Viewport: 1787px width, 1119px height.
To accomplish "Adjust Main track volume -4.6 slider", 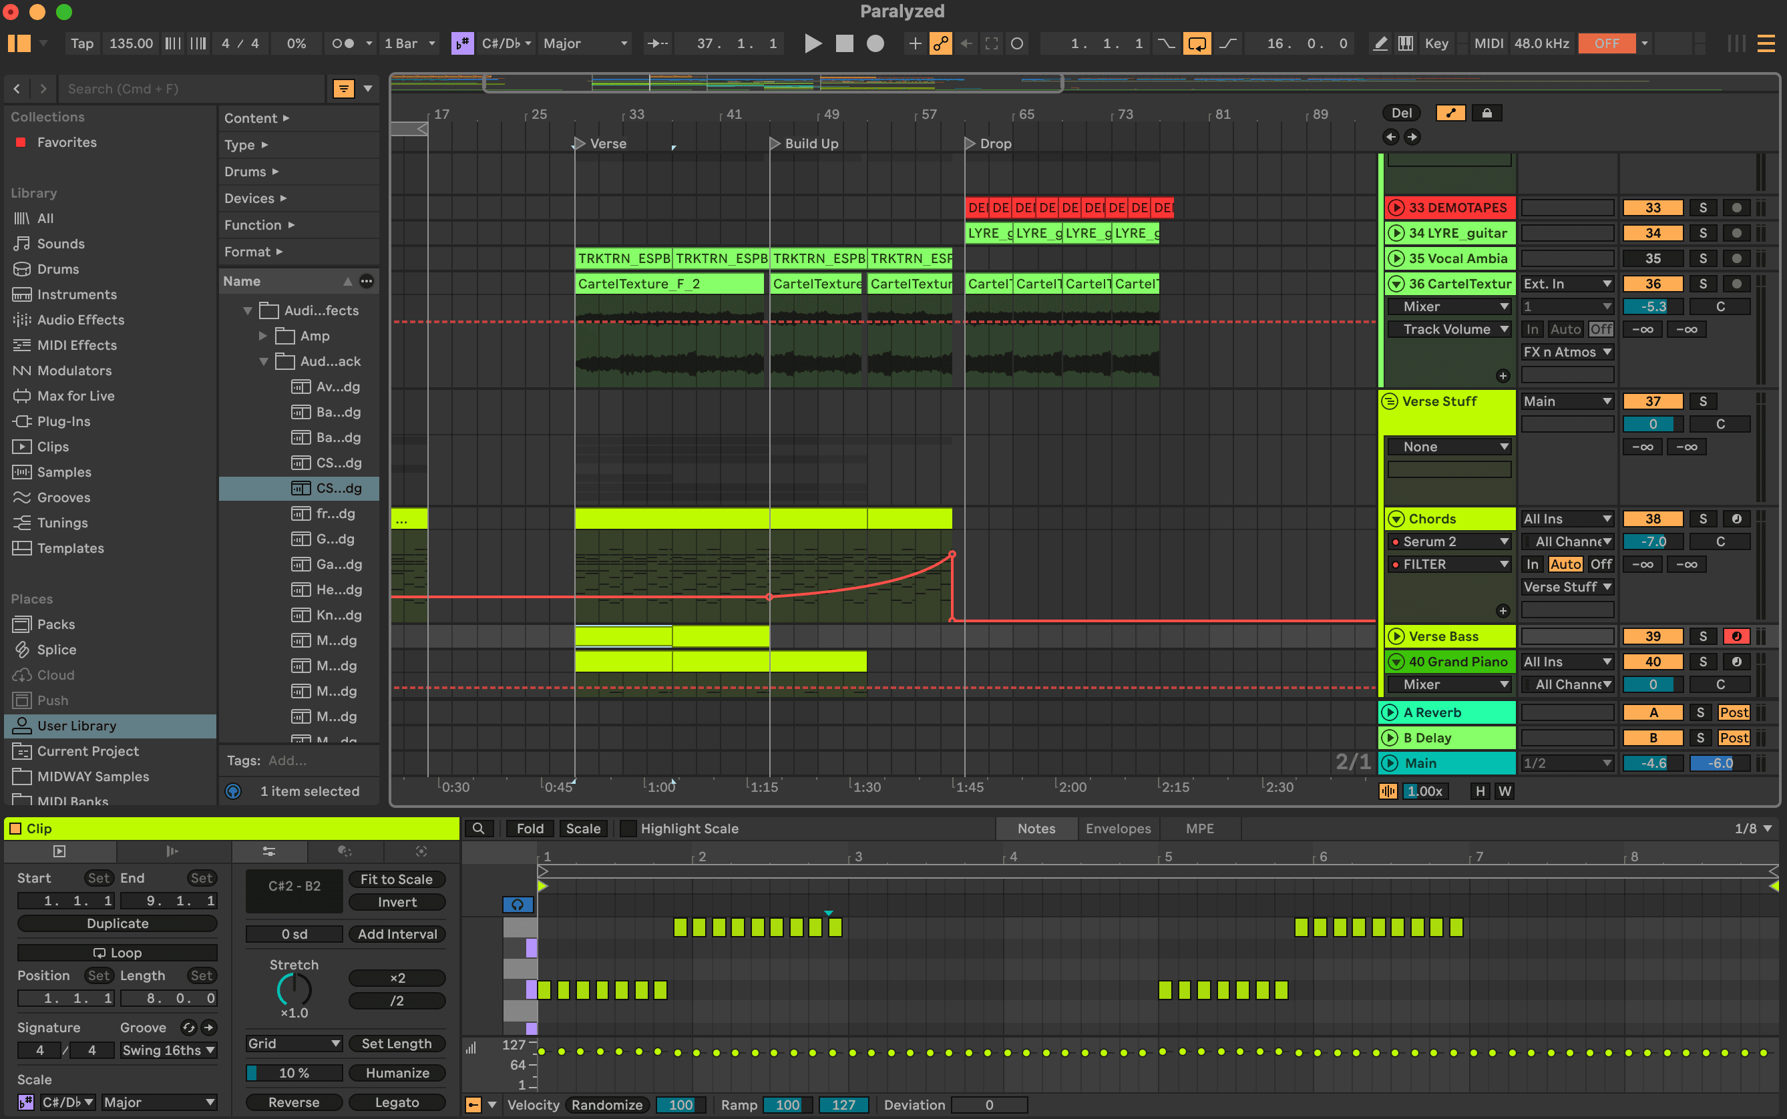I will [x=1652, y=763].
